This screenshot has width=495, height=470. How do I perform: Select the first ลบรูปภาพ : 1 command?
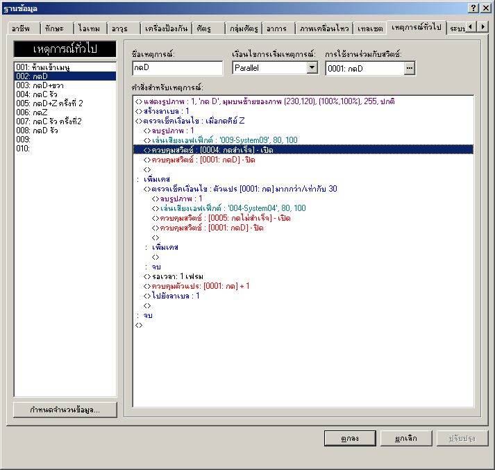click(303, 131)
